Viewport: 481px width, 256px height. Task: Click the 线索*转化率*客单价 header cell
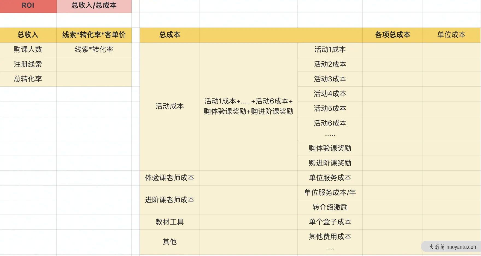[94, 35]
